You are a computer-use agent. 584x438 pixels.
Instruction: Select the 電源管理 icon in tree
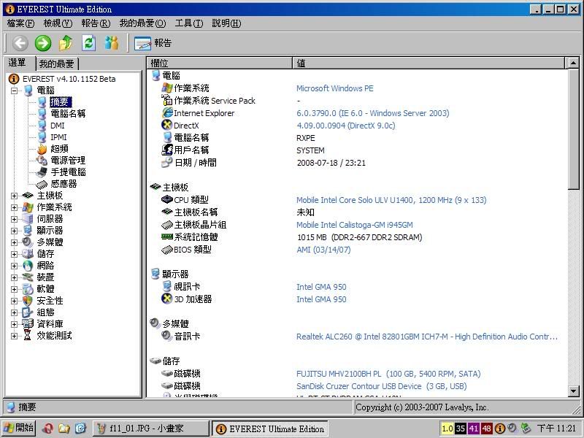coord(42,161)
